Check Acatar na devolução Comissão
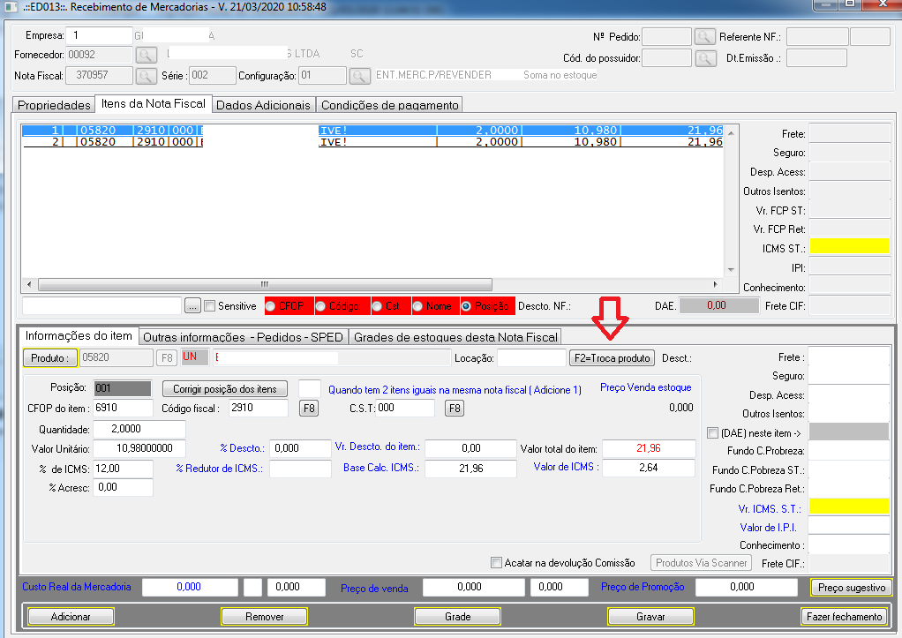 click(498, 563)
